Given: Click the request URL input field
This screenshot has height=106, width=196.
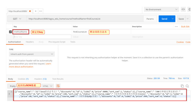Looking at the screenshot, I should click(x=85, y=19).
